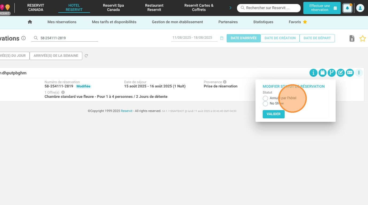Switch to Reservit Spa Canada tab
This screenshot has height=205, width=368.
click(113, 7)
